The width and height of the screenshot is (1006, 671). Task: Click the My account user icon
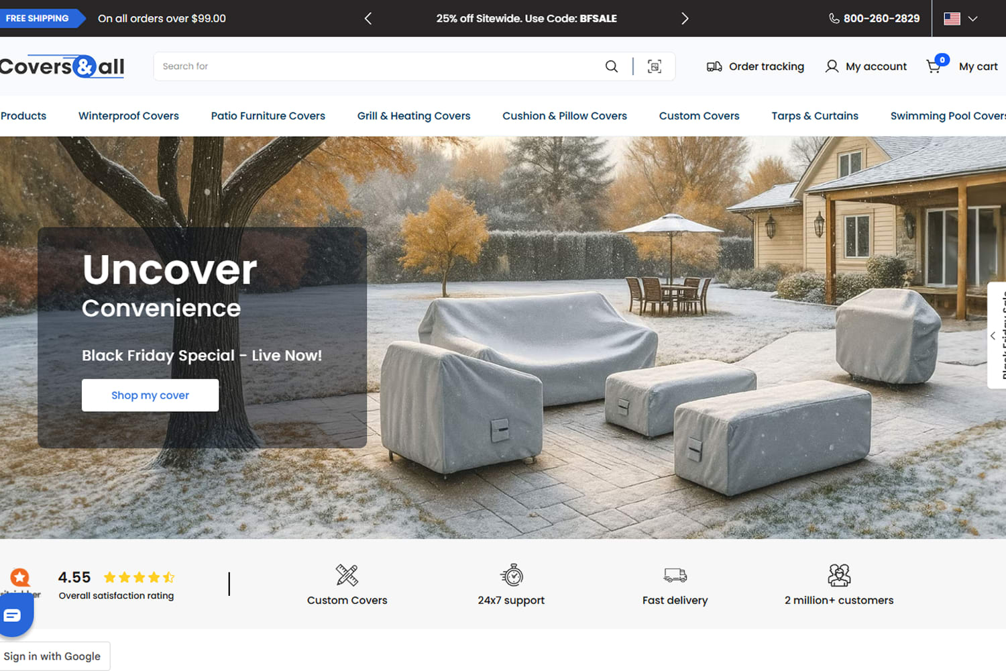832,66
